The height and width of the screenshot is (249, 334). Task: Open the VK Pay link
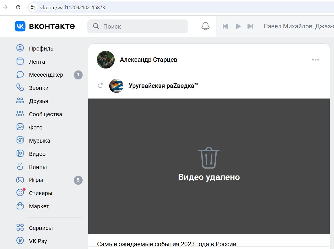pyautogui.click(x=38, y=241)
